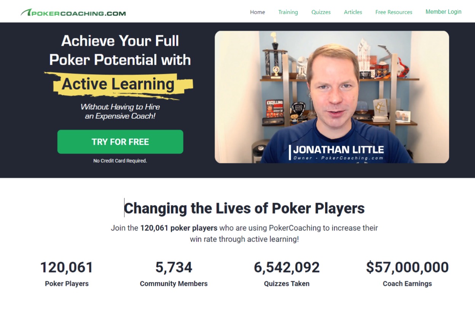
Task: Open the Training menu item
Action: tap(288, 12)
